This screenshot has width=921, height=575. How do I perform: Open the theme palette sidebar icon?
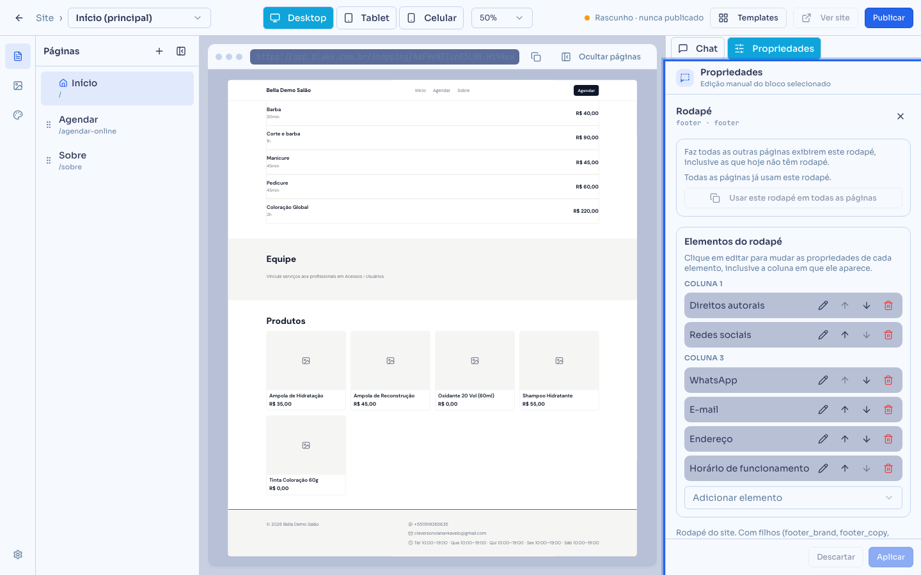(18, 115)
